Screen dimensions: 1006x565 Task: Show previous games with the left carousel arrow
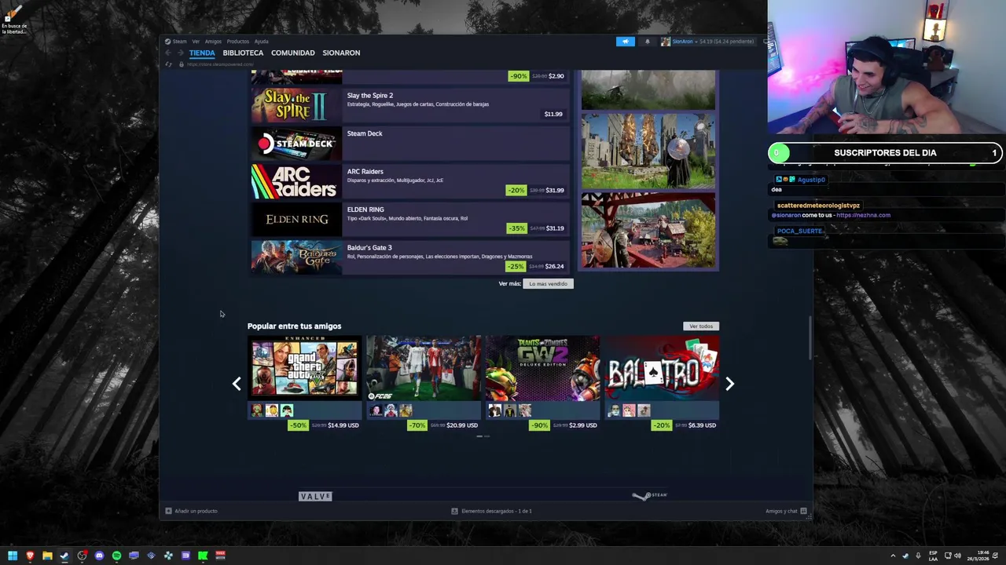(x=237, y=384)
